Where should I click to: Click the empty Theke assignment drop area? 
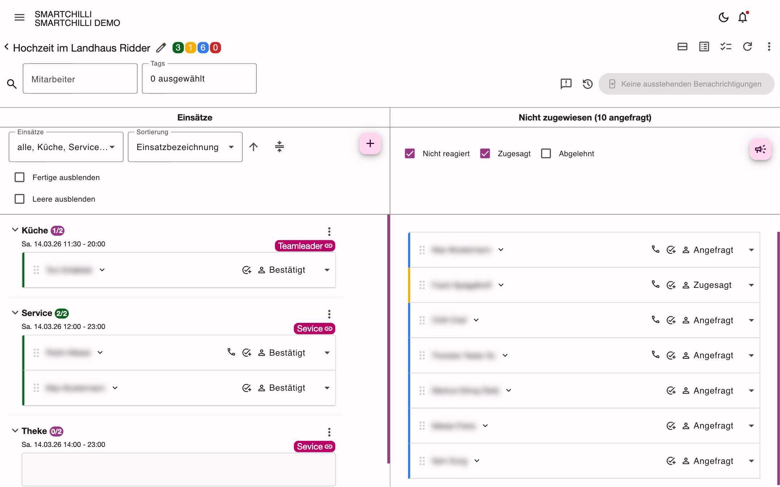tap(179, 469)
